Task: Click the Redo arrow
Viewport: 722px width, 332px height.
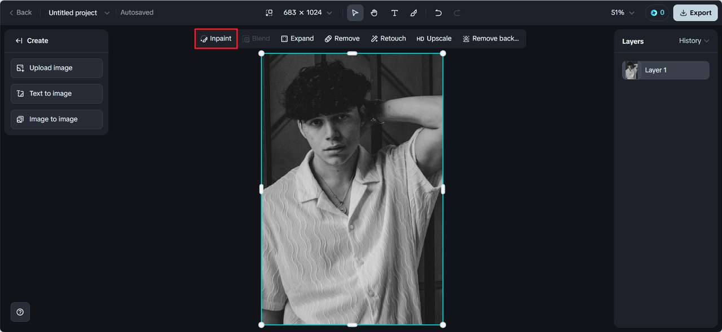Action: pyautogui.click(x=457, y=12)
